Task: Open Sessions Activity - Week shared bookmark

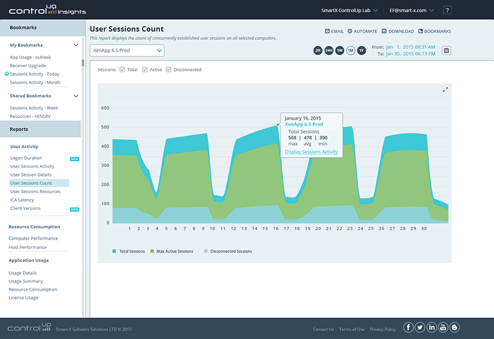Action: [34, 107]
